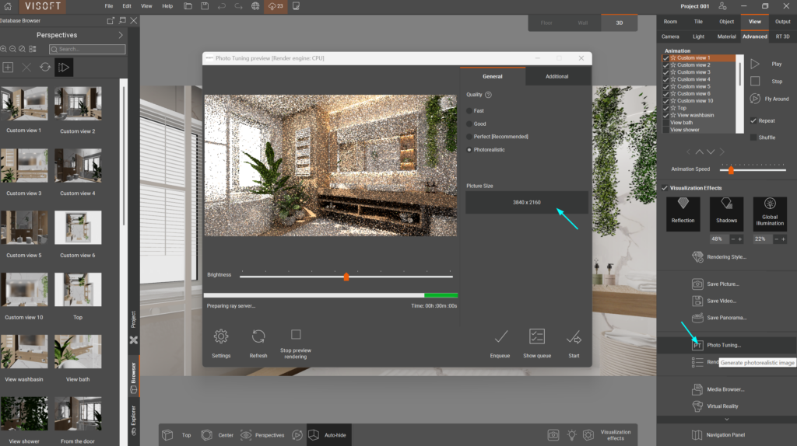This screenshot has height=446, width=797.
Task: Open the Edit menu
Action: point(127,6)
